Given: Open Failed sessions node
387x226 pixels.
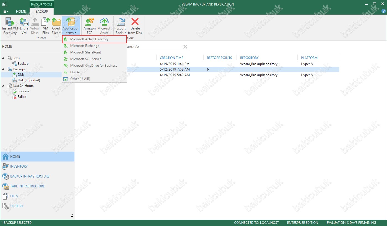Looking at the screenshot, I should (22, 97).
